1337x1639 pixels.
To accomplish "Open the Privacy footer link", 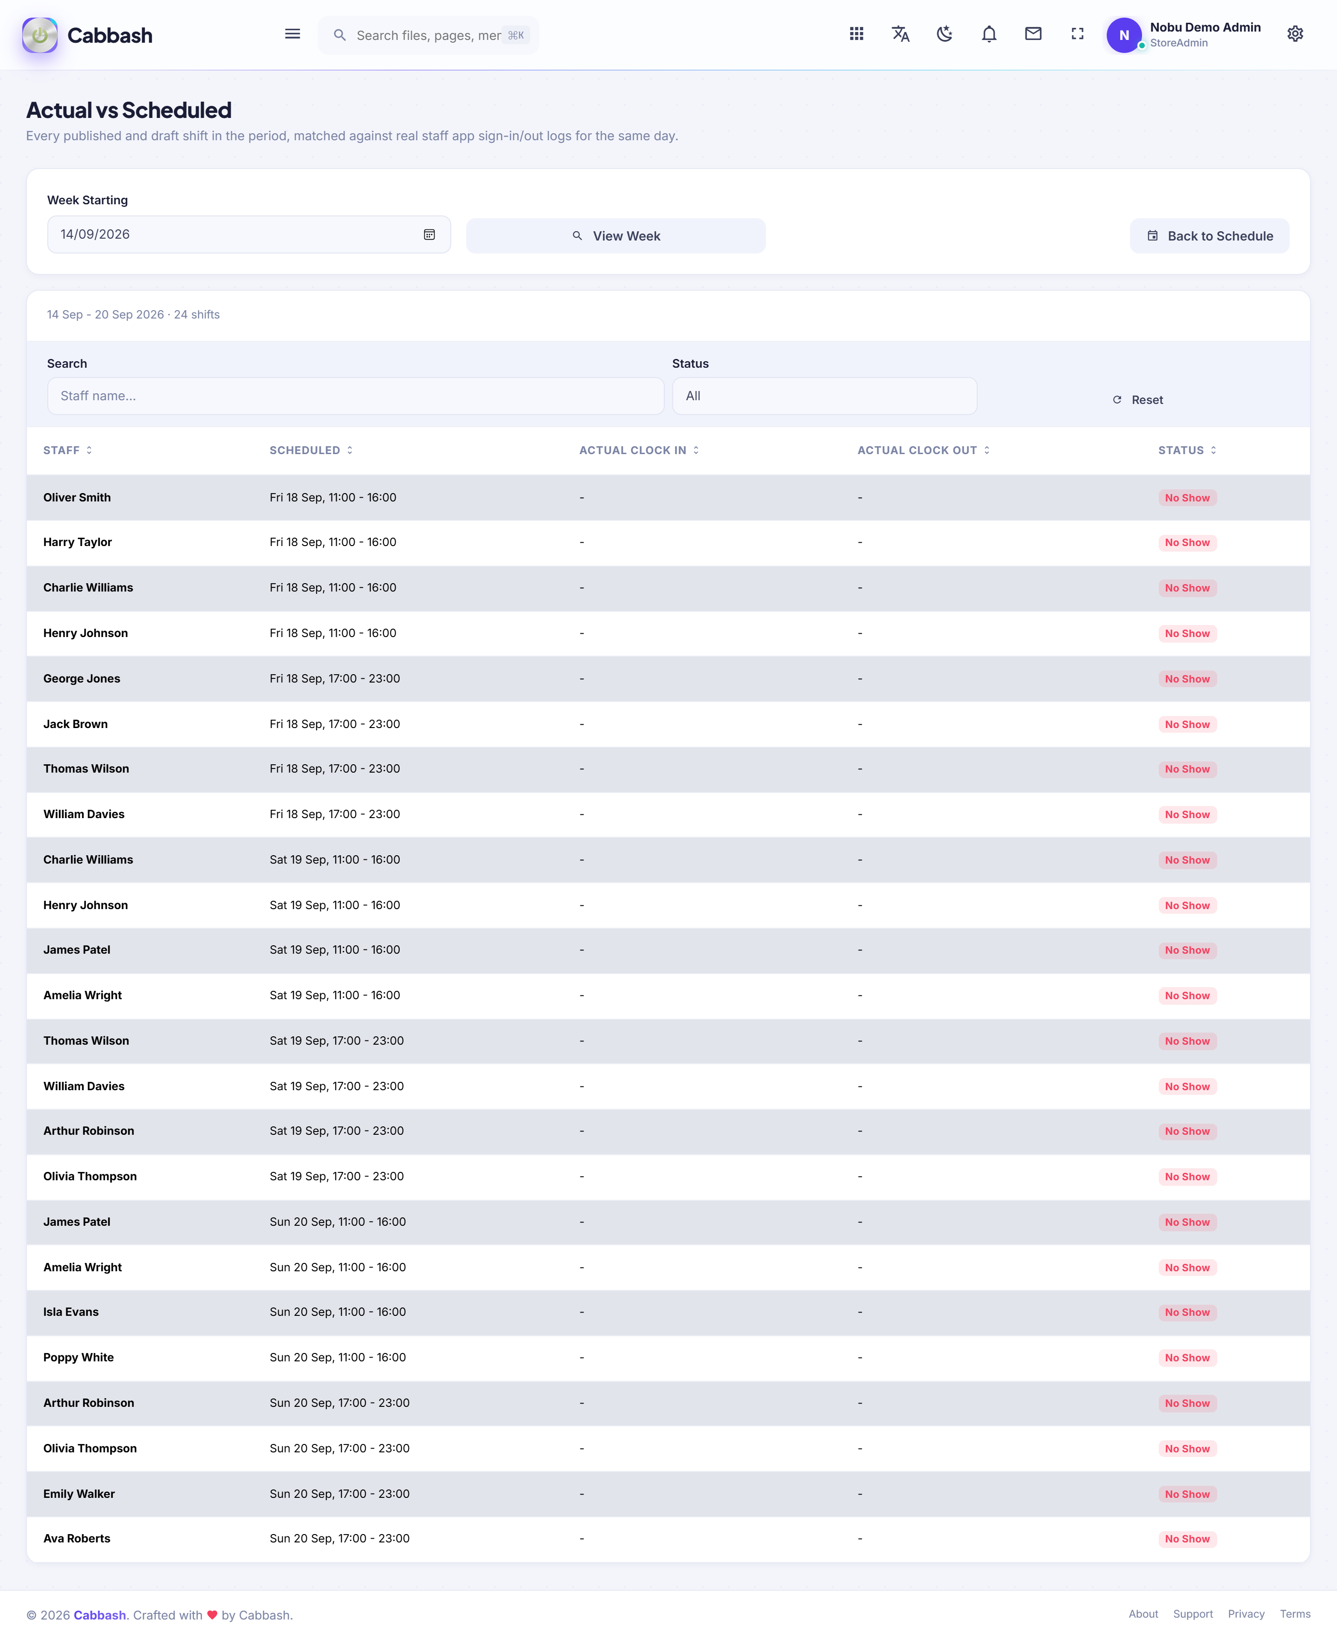I will click(x=1246, y=1613).
